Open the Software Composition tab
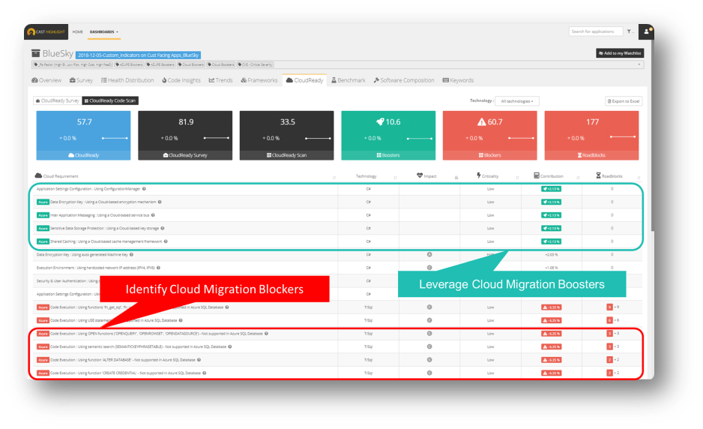703x429 pixels. point(404,80)
